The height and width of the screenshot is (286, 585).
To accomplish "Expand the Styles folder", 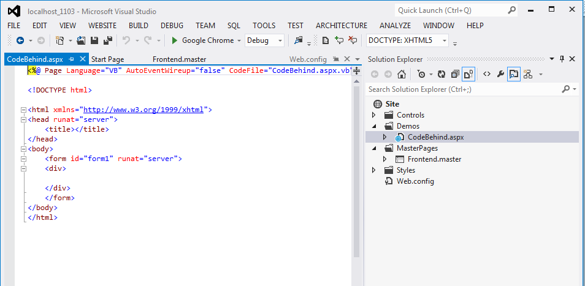I will coord(374,170).
